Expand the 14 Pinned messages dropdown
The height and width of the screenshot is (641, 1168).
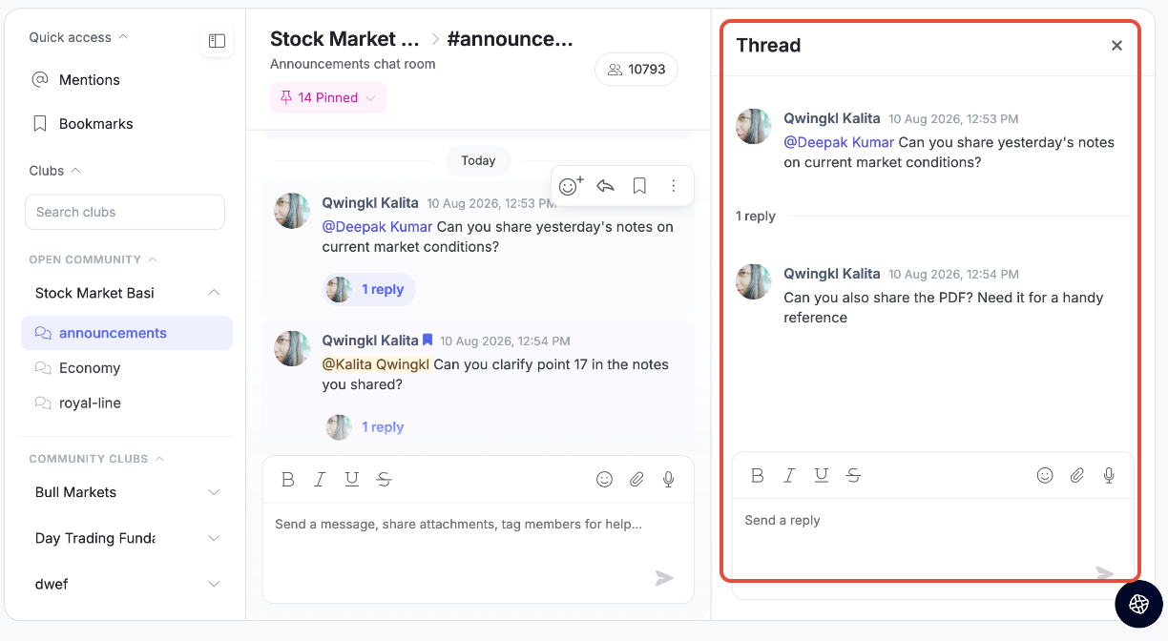328,97
